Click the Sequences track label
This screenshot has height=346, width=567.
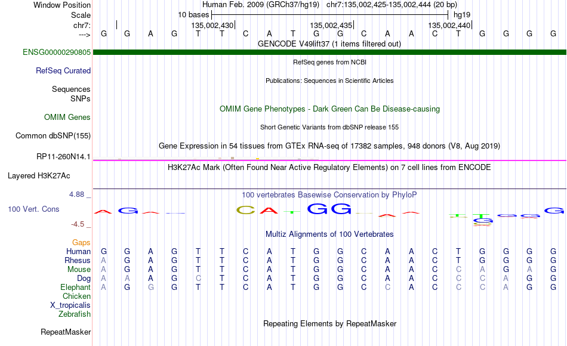click(71, 89)
